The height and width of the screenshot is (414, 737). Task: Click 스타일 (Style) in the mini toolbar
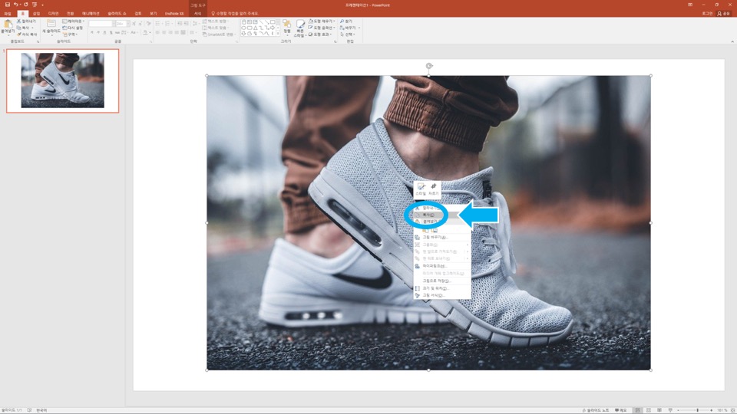[421, 189]
